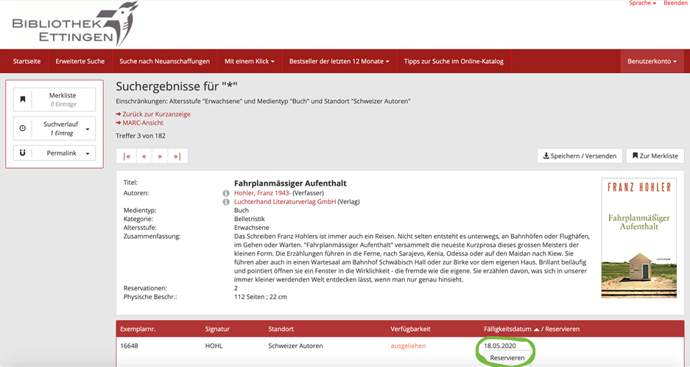Expand the Benutzerkonto menu

coord(652,61)
